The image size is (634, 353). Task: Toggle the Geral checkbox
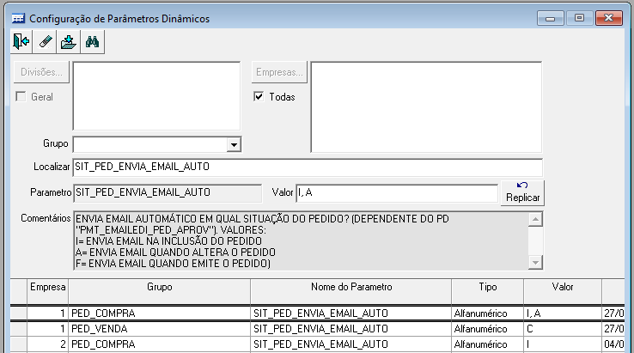21,97
